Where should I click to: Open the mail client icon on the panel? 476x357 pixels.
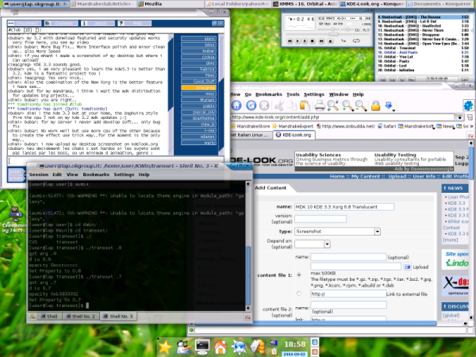tap(257, 347)
